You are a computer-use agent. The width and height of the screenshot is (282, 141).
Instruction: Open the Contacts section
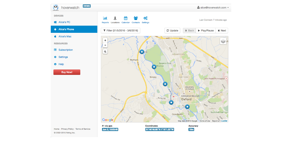pos(136,20)
